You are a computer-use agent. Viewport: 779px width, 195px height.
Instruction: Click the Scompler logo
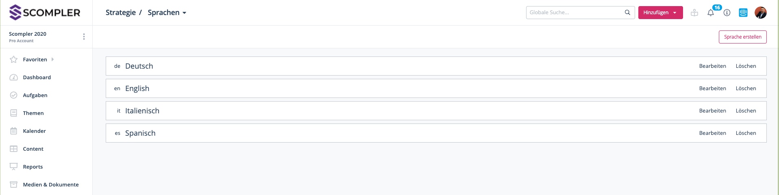pyautogui.click(x=45, y=13)
